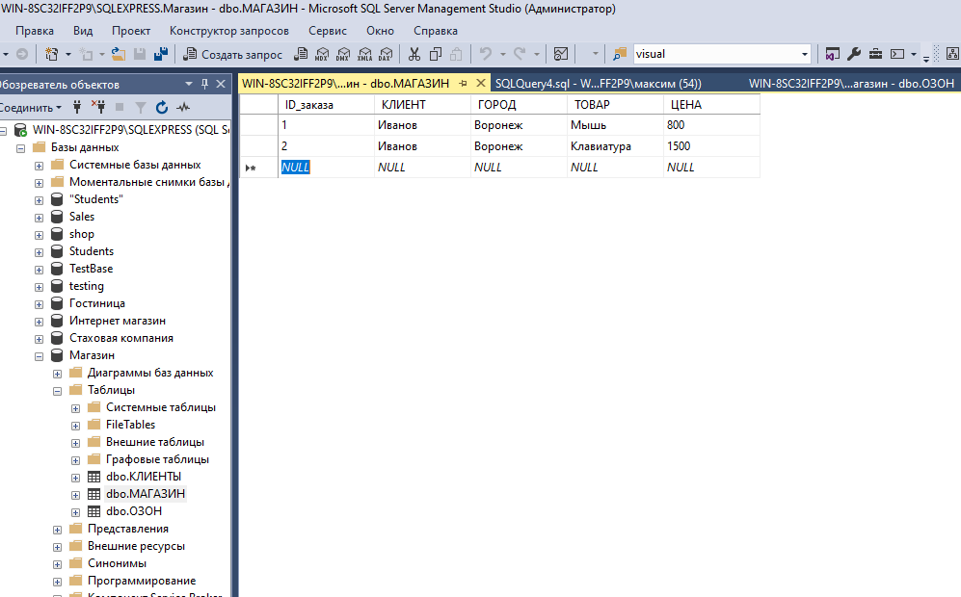The image size is (961, 597).
Task: Select the TestBase database
Action: (x=91, y=269)
